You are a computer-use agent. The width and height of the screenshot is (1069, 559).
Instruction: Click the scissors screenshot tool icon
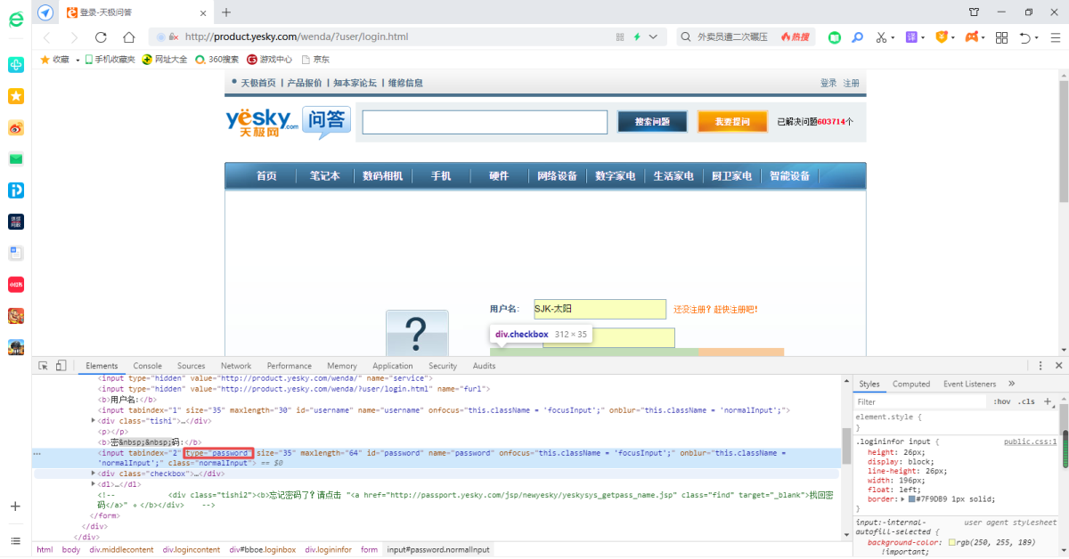(880, 37)
